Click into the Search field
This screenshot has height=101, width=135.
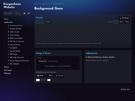coord(13,13)
